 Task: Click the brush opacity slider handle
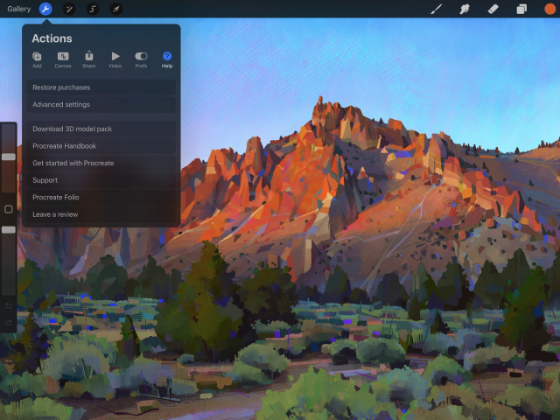(x=9, y=229)
